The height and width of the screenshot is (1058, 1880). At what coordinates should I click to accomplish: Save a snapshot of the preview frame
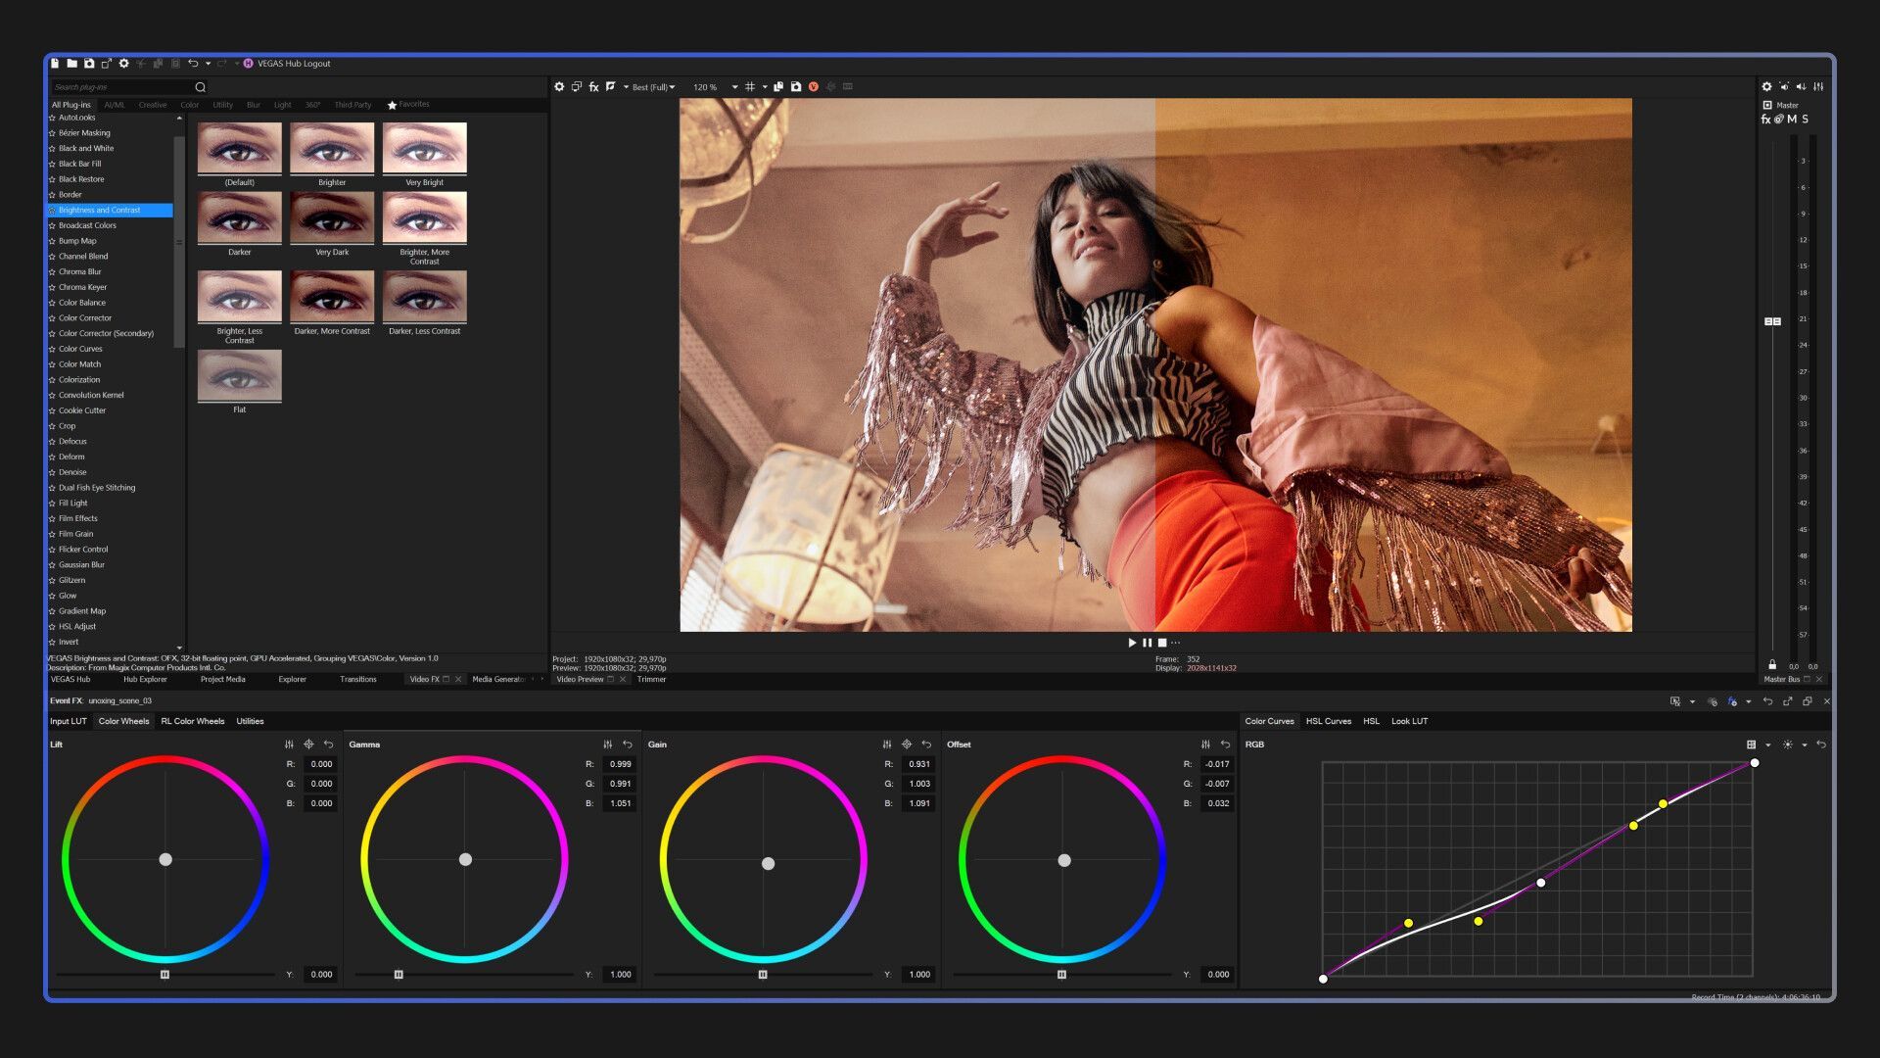point(796,87)
